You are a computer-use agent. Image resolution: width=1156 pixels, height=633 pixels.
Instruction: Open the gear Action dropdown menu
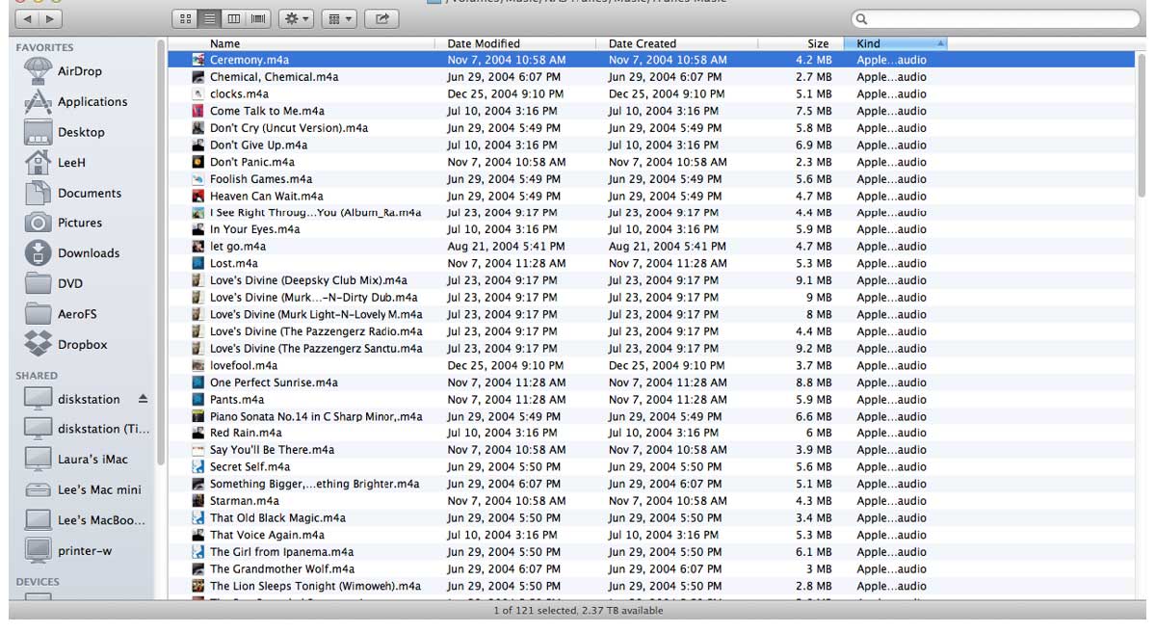click(295, 18)
